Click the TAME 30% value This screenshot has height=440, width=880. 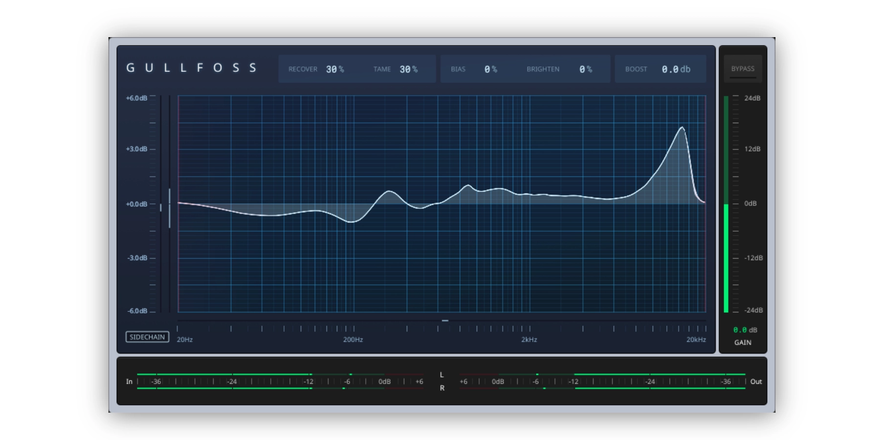pyautogui.click(x=408, y=69)
